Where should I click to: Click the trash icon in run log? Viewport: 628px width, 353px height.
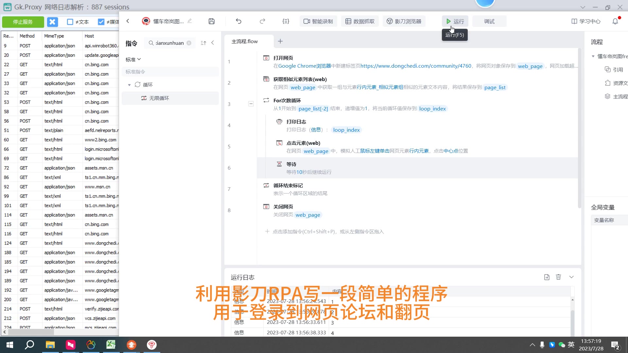558,277
